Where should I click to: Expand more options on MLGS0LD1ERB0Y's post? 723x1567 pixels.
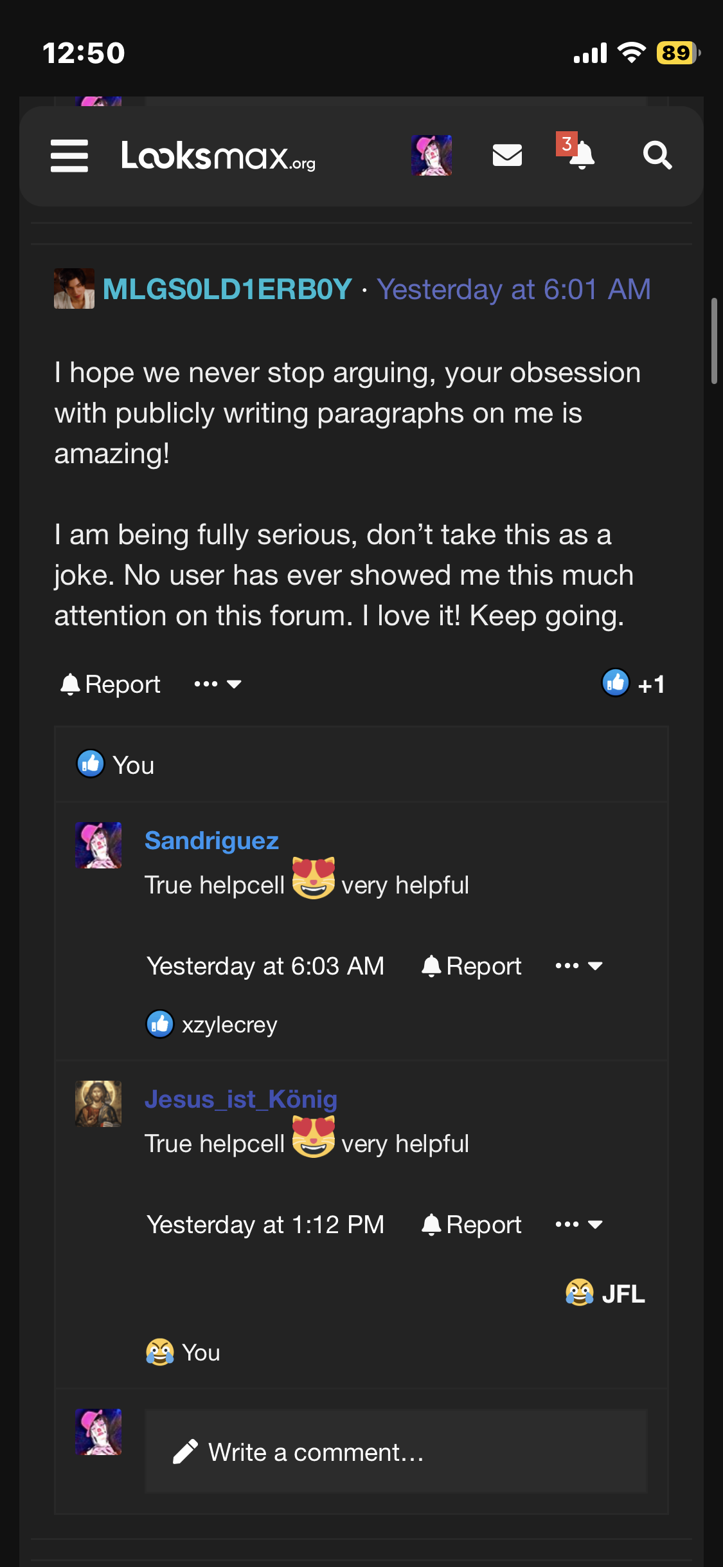point(218,684)
